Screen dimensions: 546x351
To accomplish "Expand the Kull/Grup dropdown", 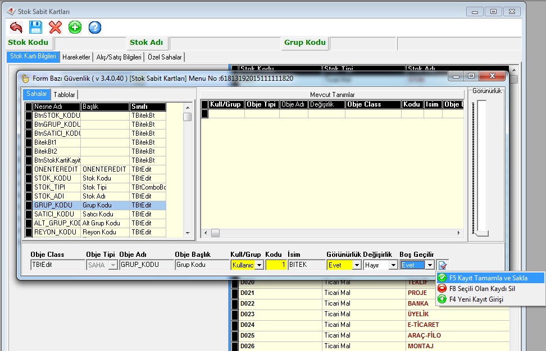I will (x=259, y=265).
